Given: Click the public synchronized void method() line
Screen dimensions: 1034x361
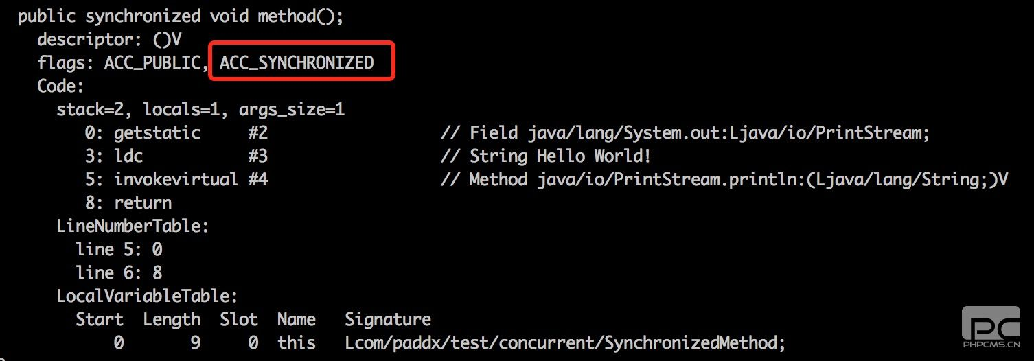Looking at the screenshot, I should 181,16.
